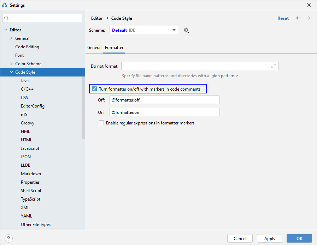The width and height of the screenshot is (317, 245).
Task: Select XML in the tree
Action: point(25,208)
